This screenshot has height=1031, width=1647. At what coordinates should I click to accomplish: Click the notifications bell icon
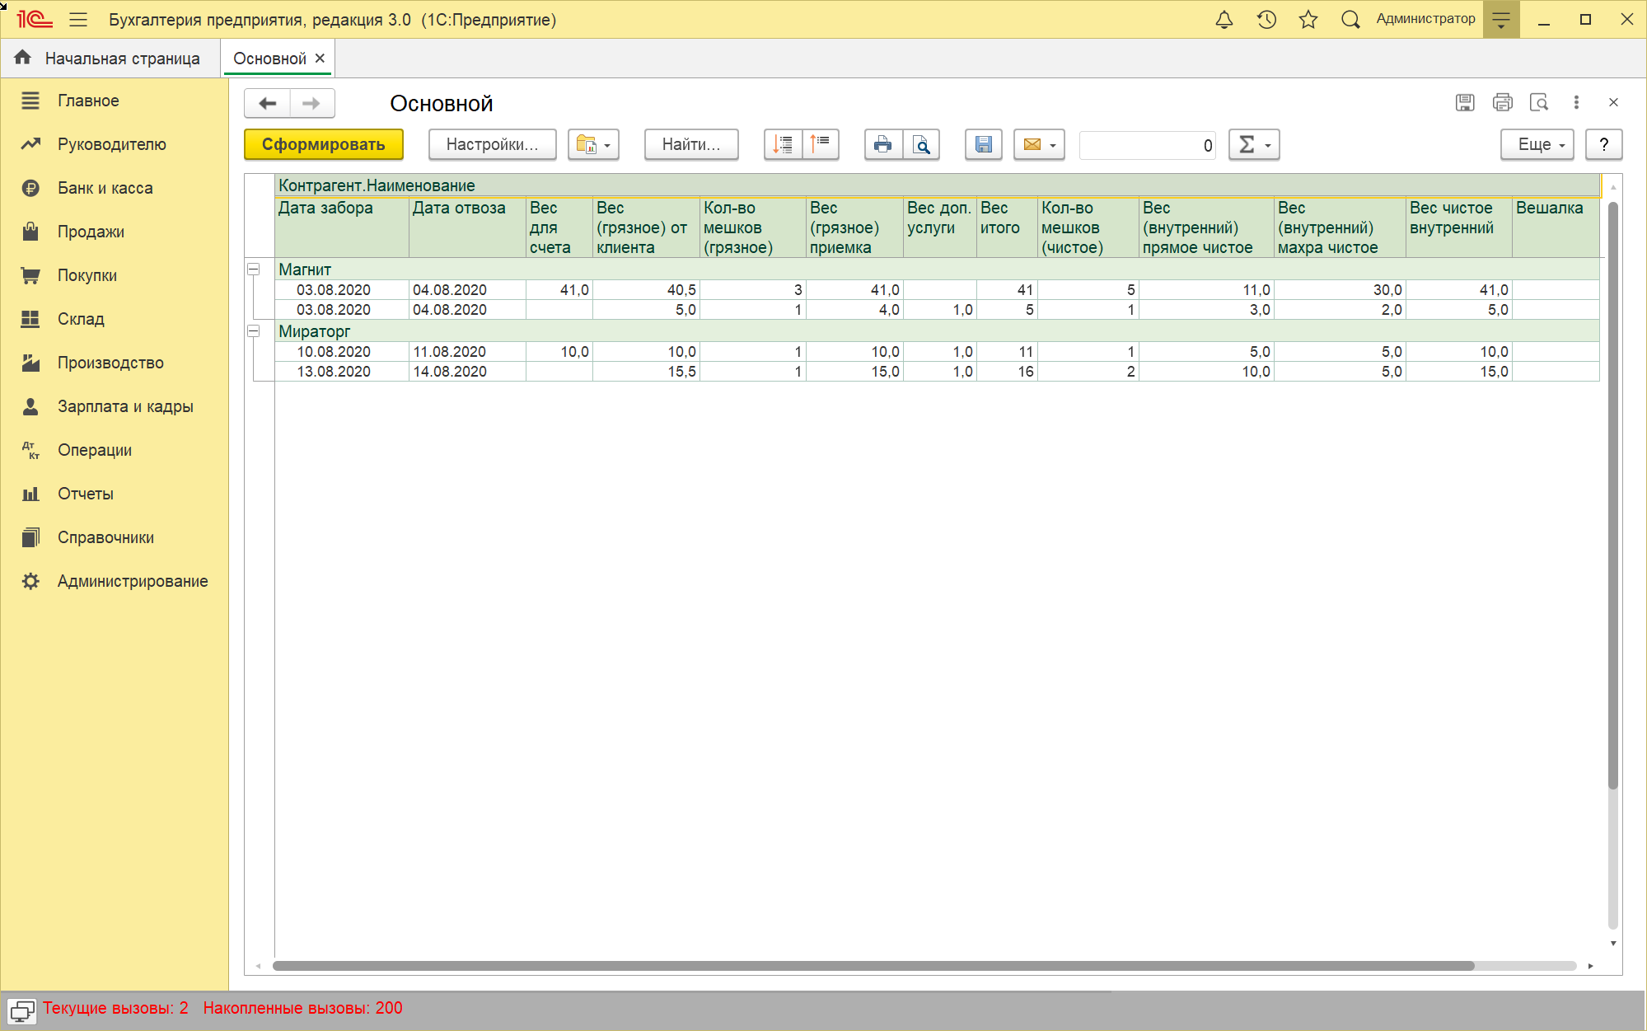point(1224,20)
